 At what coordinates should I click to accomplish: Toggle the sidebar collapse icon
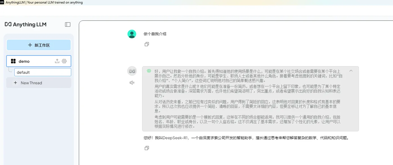[x=68, y=25]
